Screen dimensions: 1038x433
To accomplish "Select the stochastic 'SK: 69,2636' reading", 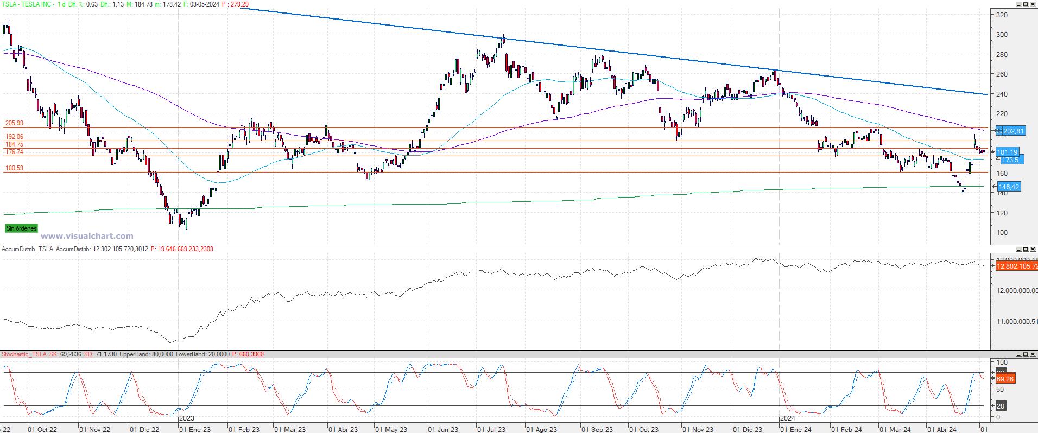I will click(x=66, y=354).
